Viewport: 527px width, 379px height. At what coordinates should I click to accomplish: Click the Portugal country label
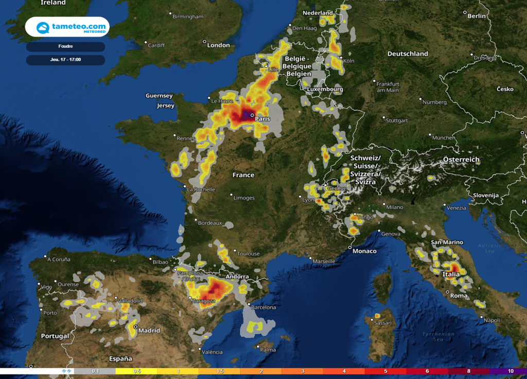[55, 336]
